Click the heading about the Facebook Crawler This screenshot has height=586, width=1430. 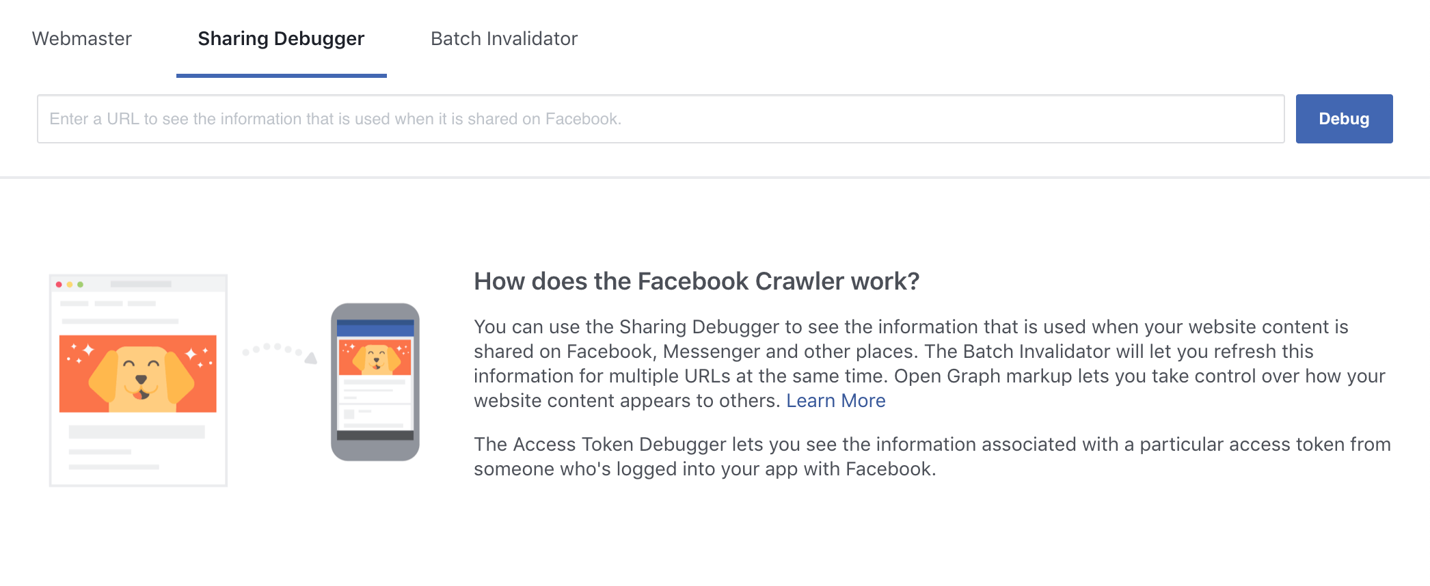[x=697, y=281]
